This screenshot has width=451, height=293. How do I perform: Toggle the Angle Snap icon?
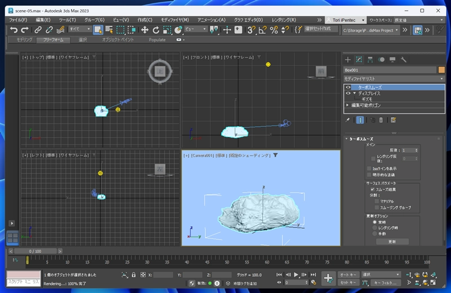[x=262, y=30]
